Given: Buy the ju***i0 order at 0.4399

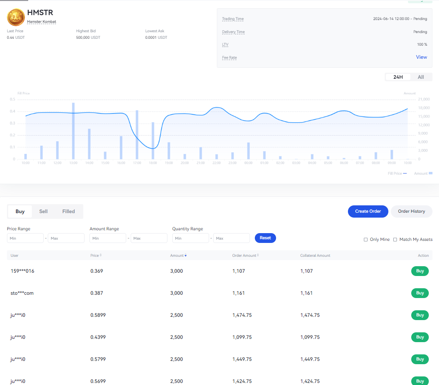Looking at the screenshot, I should (420, 337).
